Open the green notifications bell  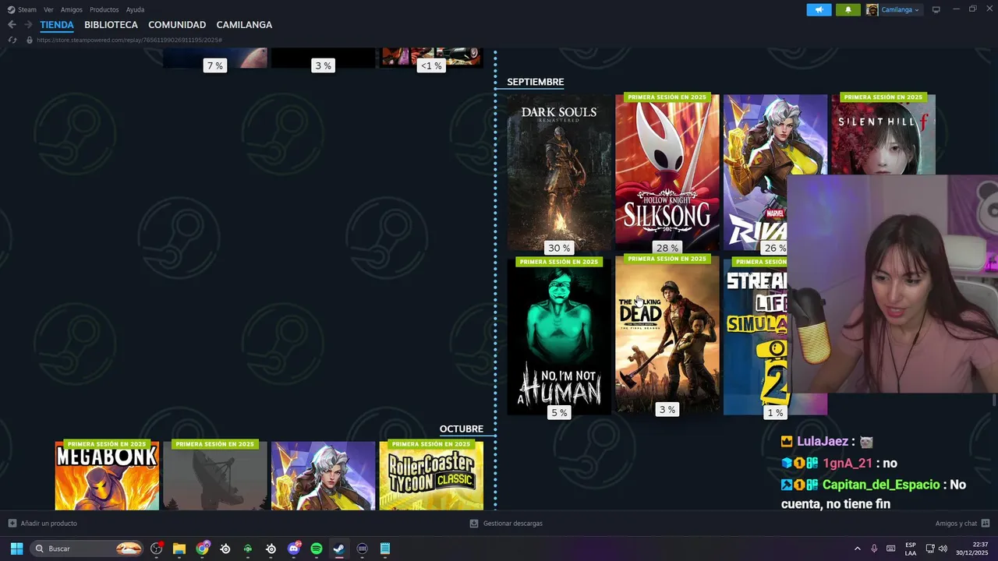click(x=848, y=9)
